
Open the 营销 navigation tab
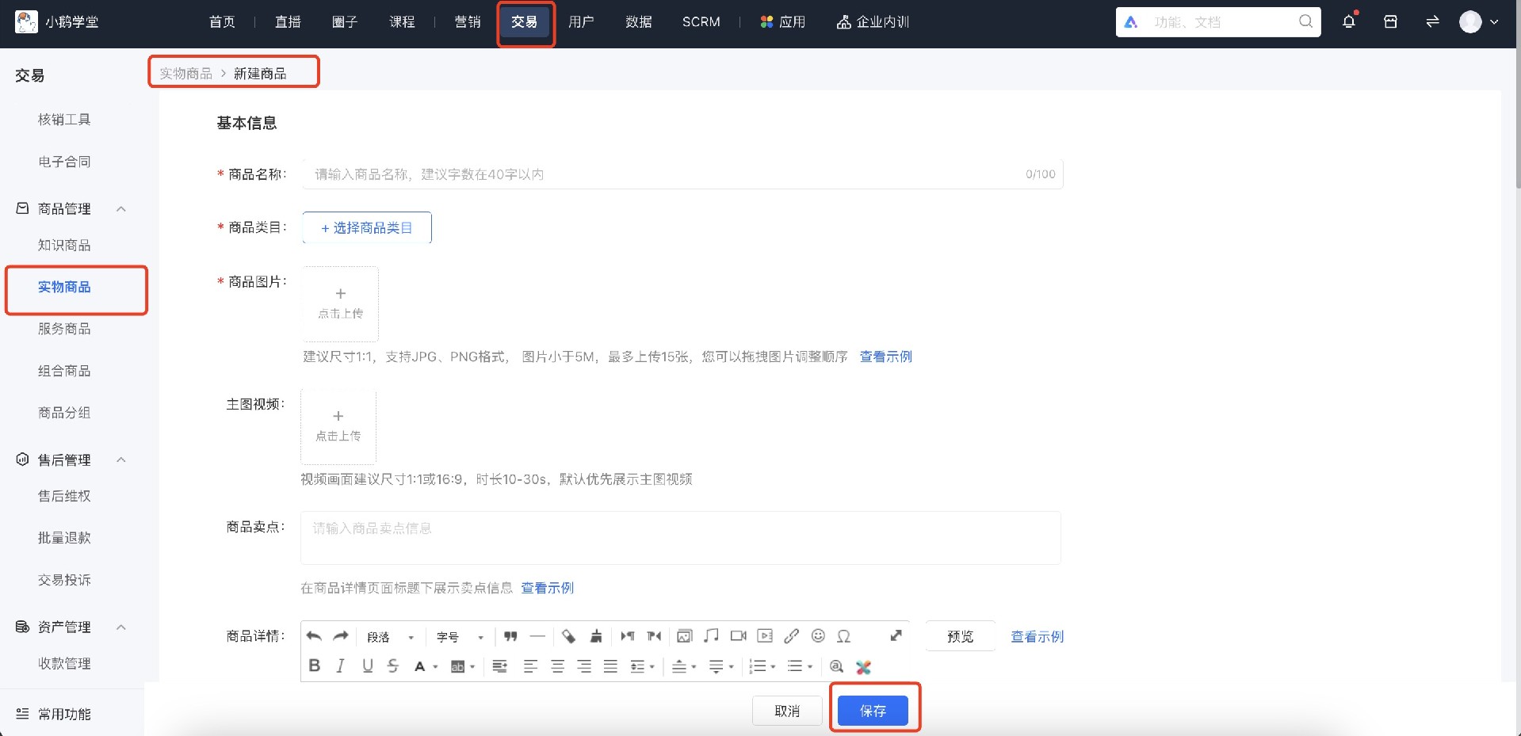pos(468,22)
